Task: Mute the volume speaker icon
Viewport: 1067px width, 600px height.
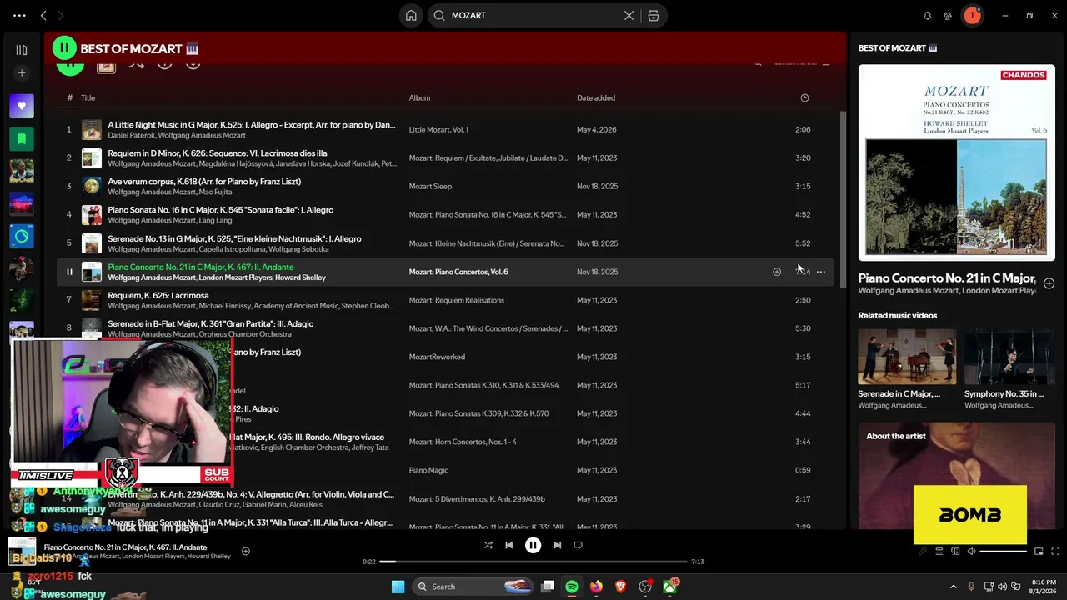Action: [x=971, y=551]
